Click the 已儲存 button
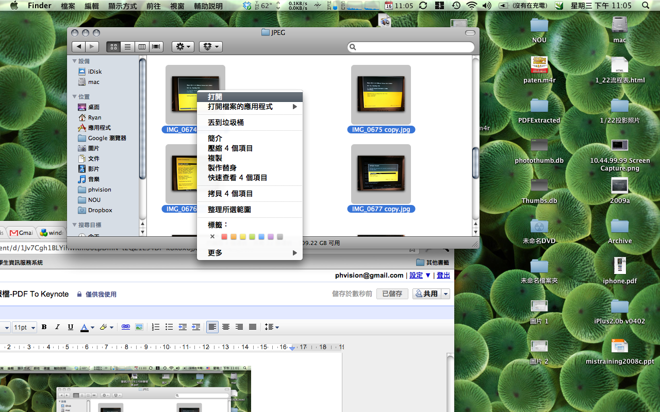 click(392, 294)
